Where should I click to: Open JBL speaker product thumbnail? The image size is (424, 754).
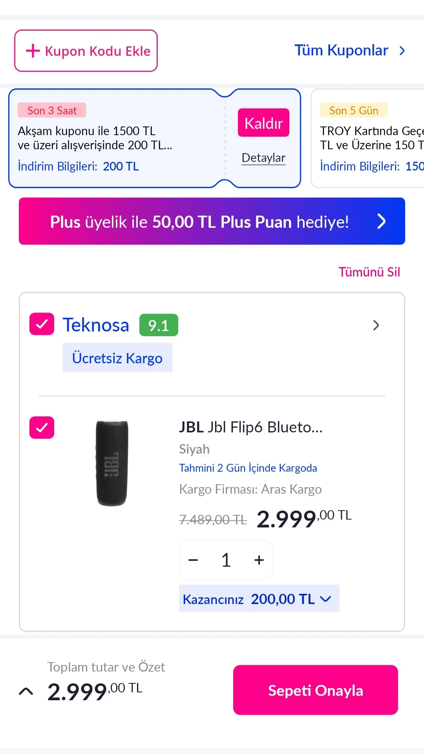(x=112, y=463)
